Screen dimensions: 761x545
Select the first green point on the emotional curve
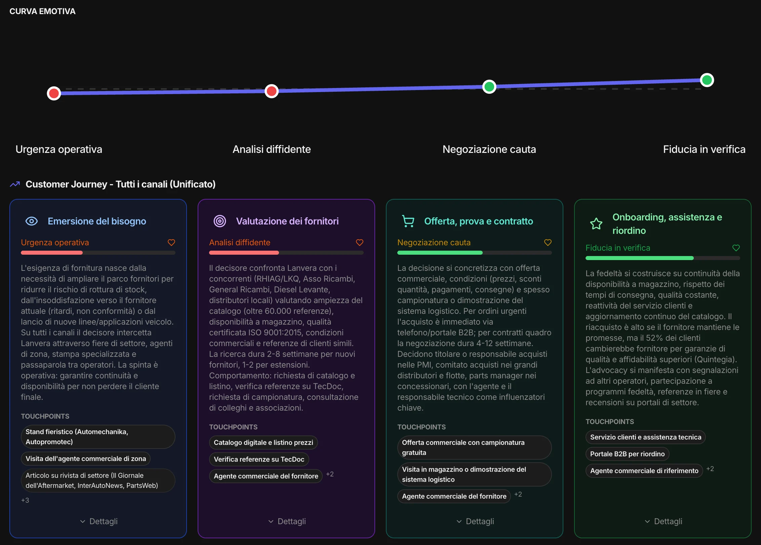489,87
